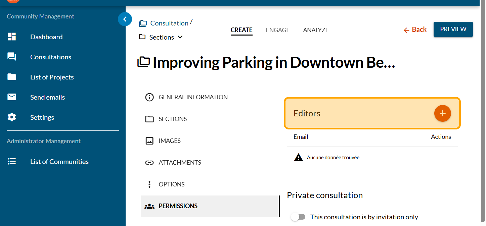The height and width of the screenshot is (226, 486).
Task: Open the ATTACHMENTS section
Action: (x=180, y=163)
